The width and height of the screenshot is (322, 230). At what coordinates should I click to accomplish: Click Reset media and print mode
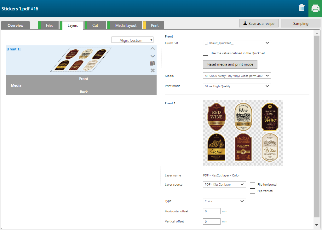click(x=230, y=64)
